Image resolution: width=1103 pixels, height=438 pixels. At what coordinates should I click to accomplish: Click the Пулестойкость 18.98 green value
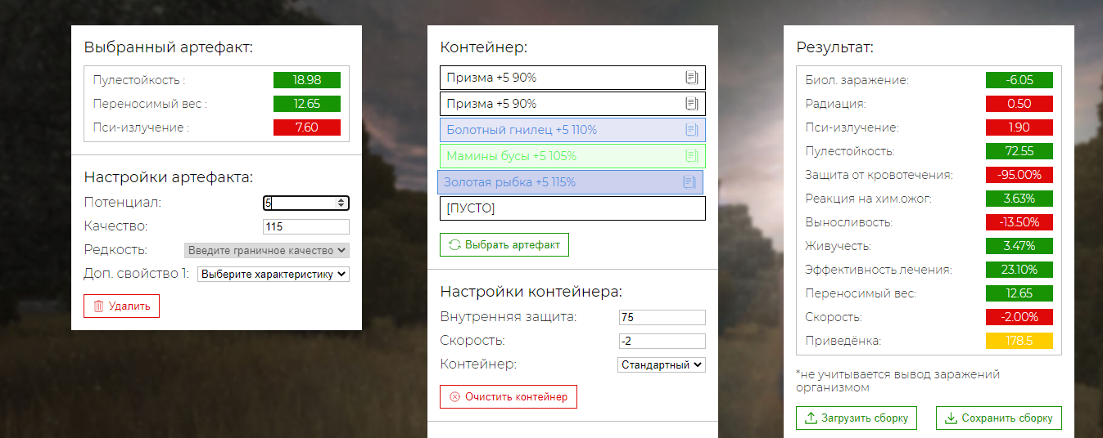click(x=306, y=80)
